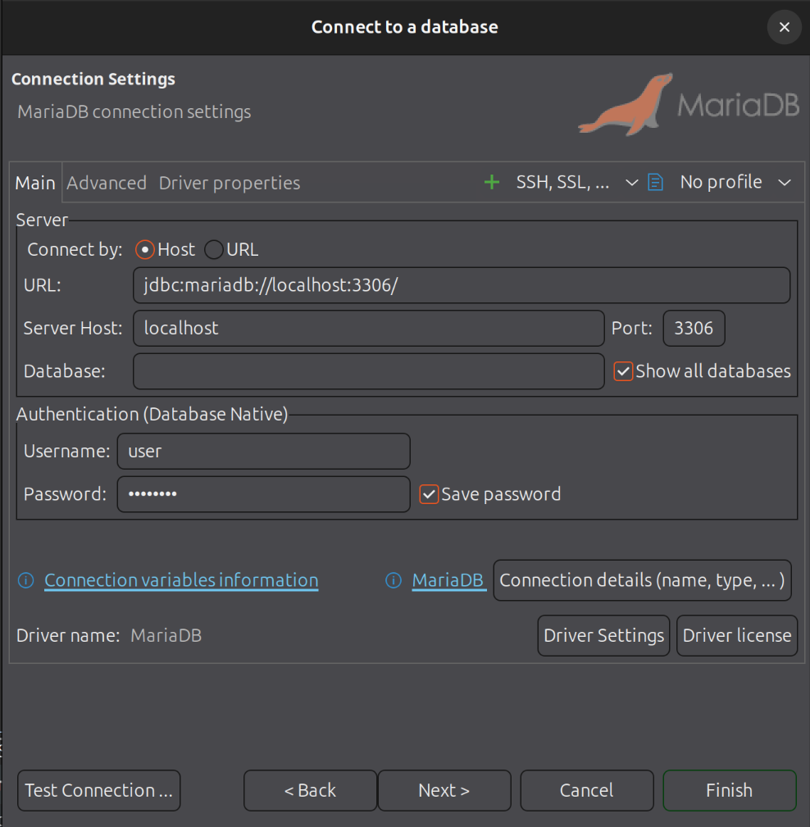Click the Driver Settings button
The height and width of the screenshot is (827, 810).
pos(603,636)
